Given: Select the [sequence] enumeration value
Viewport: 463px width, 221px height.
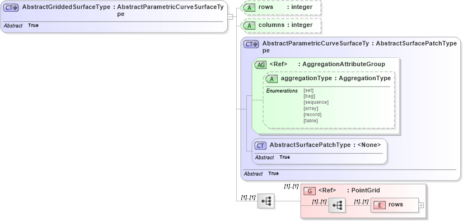Looking at the screenshot, I should tap(316, 102).
